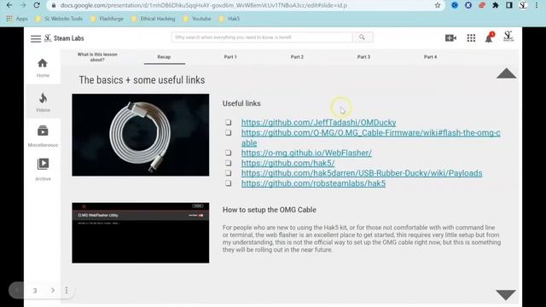Click 'How to setup the OMG Cable' heading
Image resolution: width=546 pixels, height=307 pixels.
tap(270, 210)
